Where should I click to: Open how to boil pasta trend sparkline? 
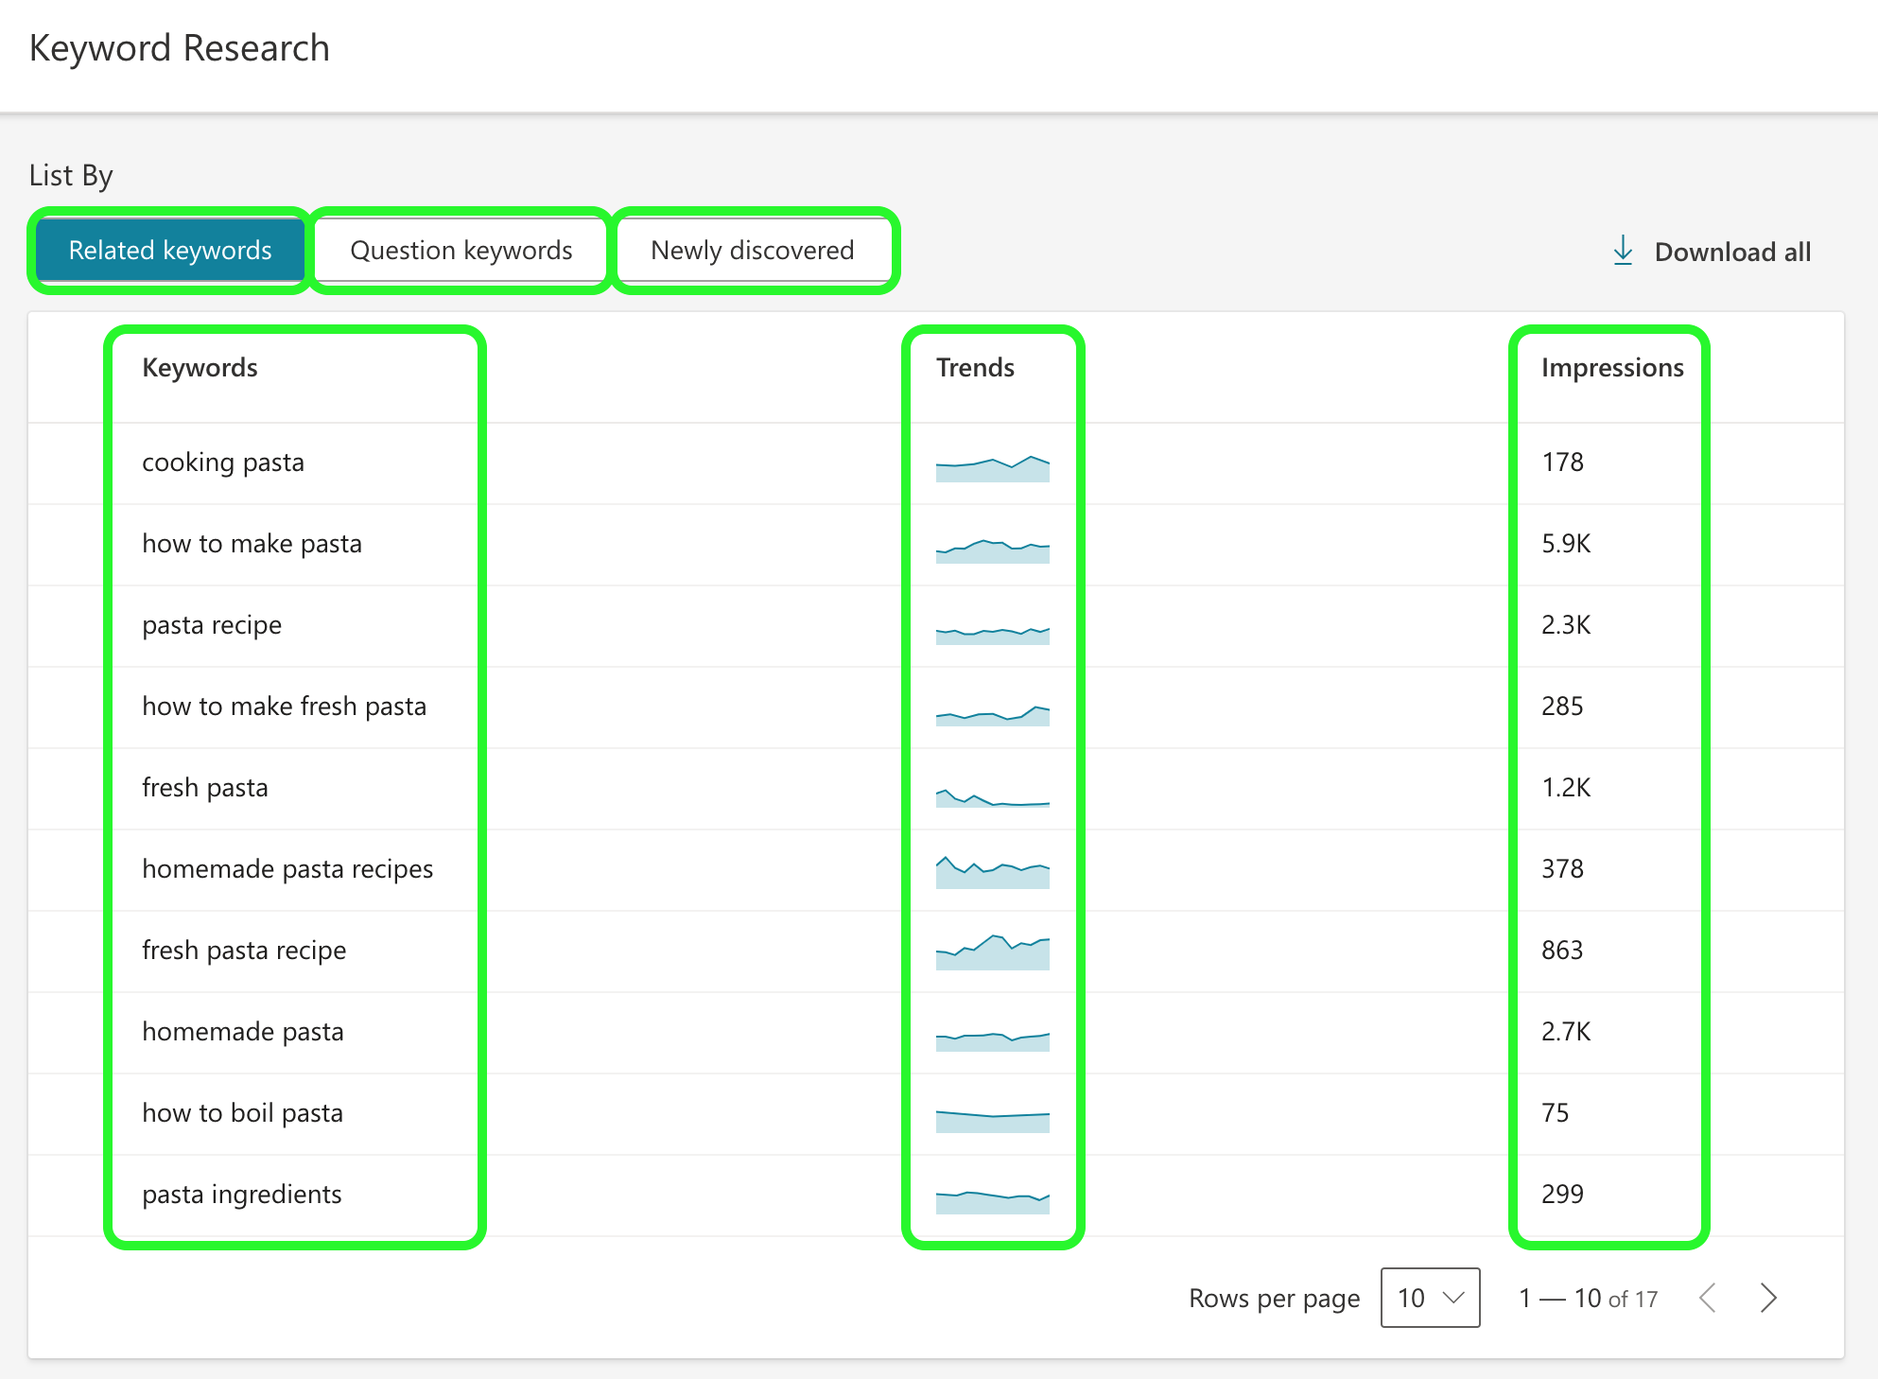(x=993, y=1121)
